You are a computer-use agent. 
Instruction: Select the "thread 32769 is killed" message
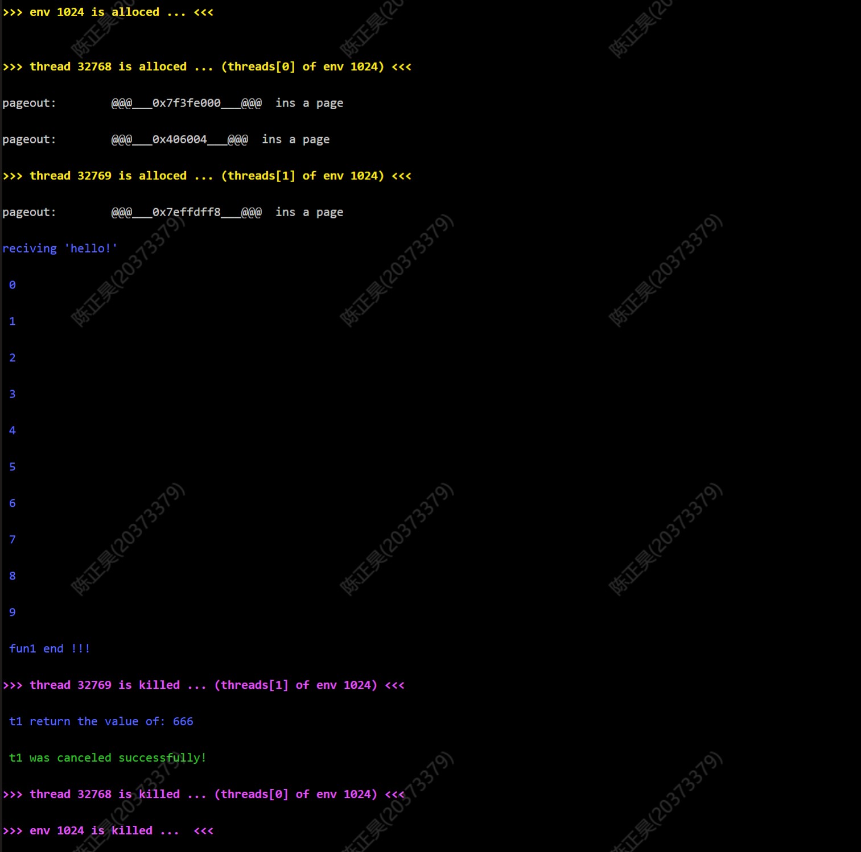coord(203,685)
